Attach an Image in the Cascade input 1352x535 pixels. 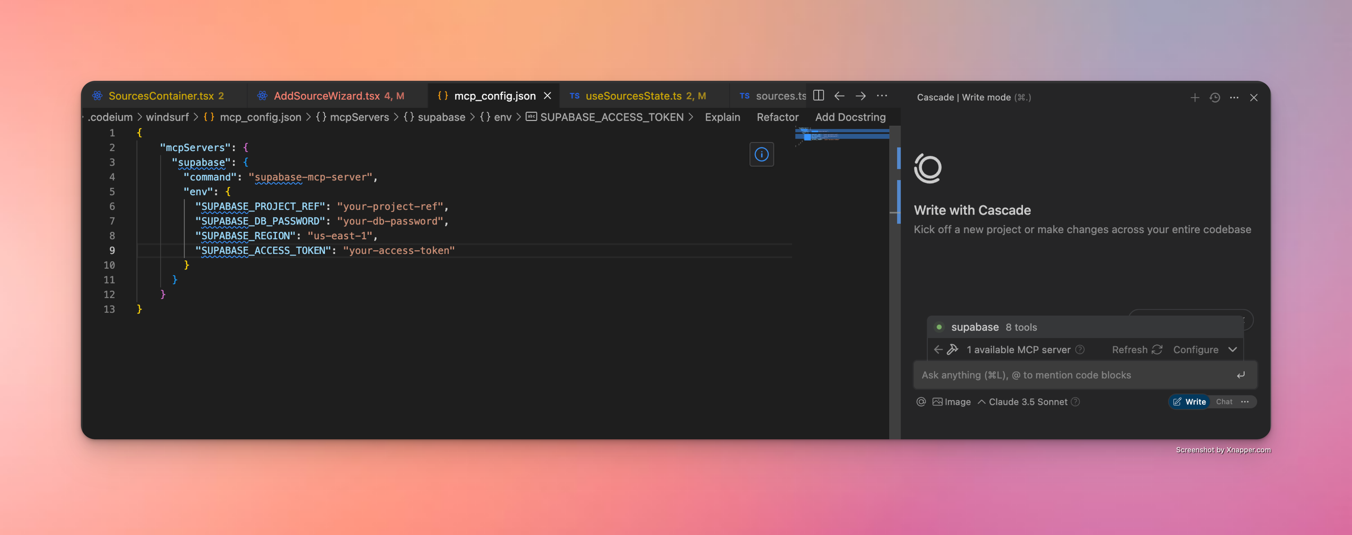pos(951,401)
